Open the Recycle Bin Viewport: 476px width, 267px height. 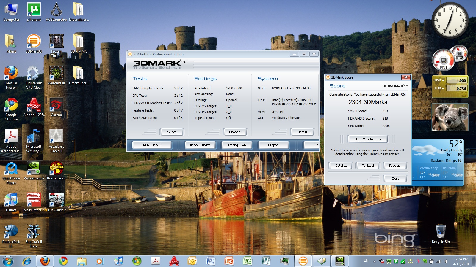pos(441,232)
